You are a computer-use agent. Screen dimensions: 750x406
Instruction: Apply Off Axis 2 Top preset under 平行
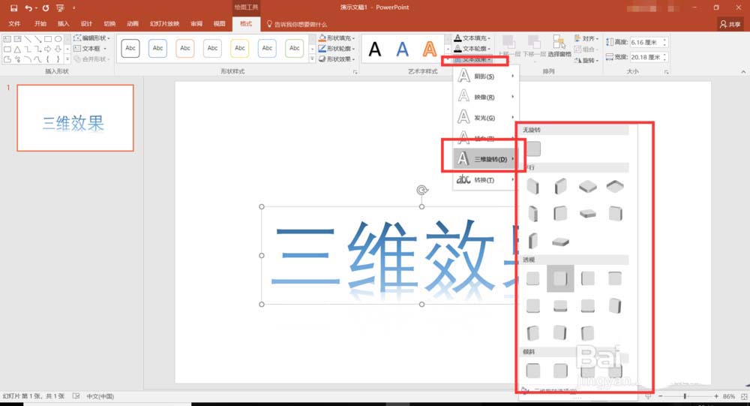tap(560, 242)
